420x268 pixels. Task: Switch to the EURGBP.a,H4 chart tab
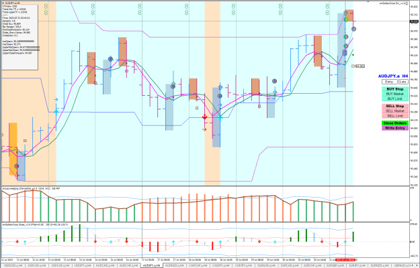pyautogui.click(x=335, y=265)
